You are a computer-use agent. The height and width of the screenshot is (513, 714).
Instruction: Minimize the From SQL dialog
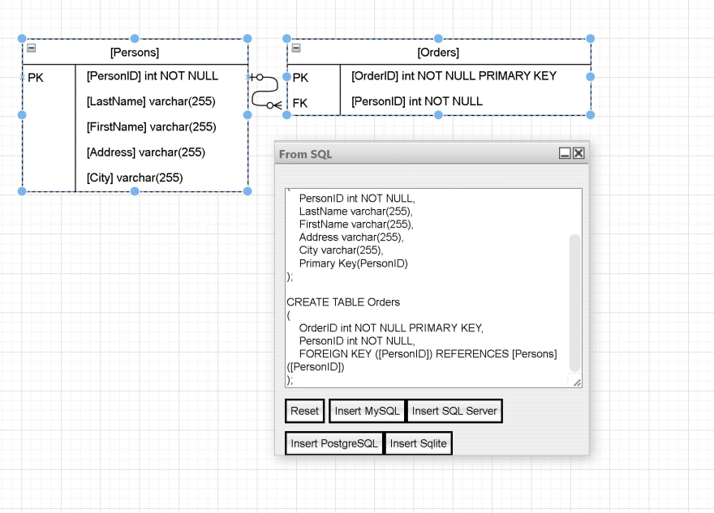point(565,153)
